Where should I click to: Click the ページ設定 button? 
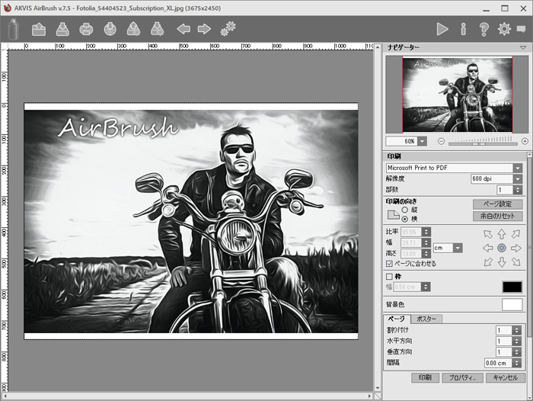click(498, 204)
